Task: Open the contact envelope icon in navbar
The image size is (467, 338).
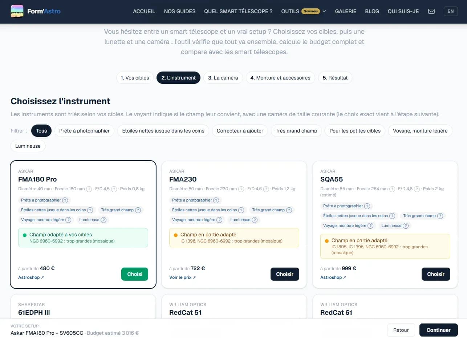Action: (x=431, y=11)
